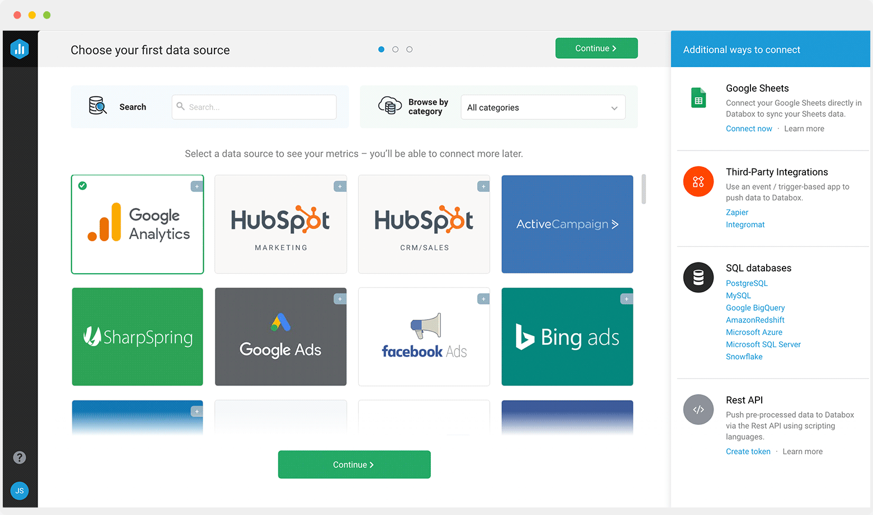The height and width of the screenshot is (515, 873).
Task: Click the data source list scrollbar
Action: 644,189
